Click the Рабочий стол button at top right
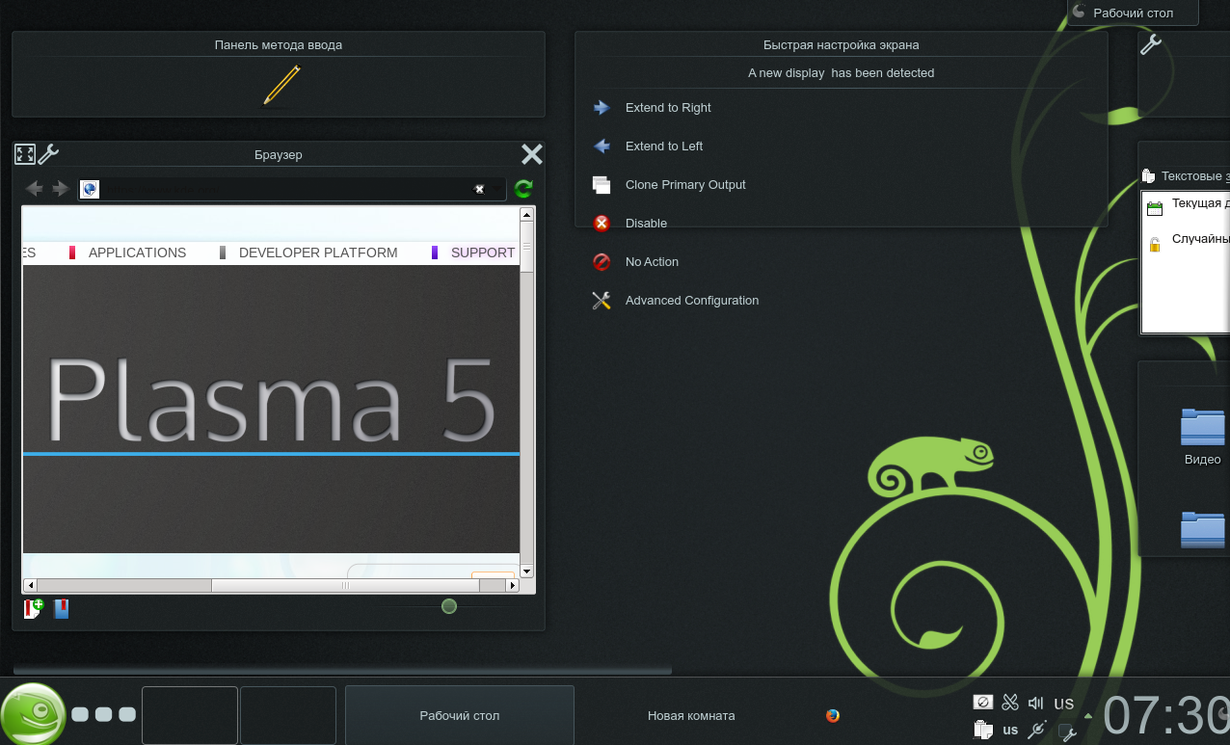This screenshot has width=1230, height=745. (x=1134, y=13)
